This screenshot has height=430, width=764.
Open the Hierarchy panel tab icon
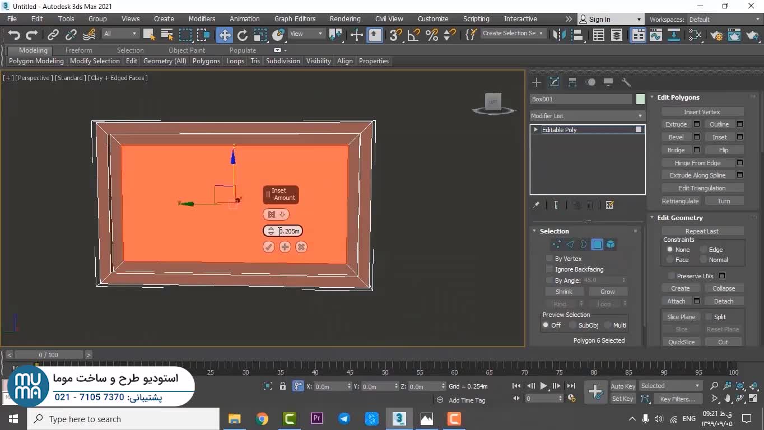click(572, 82)
